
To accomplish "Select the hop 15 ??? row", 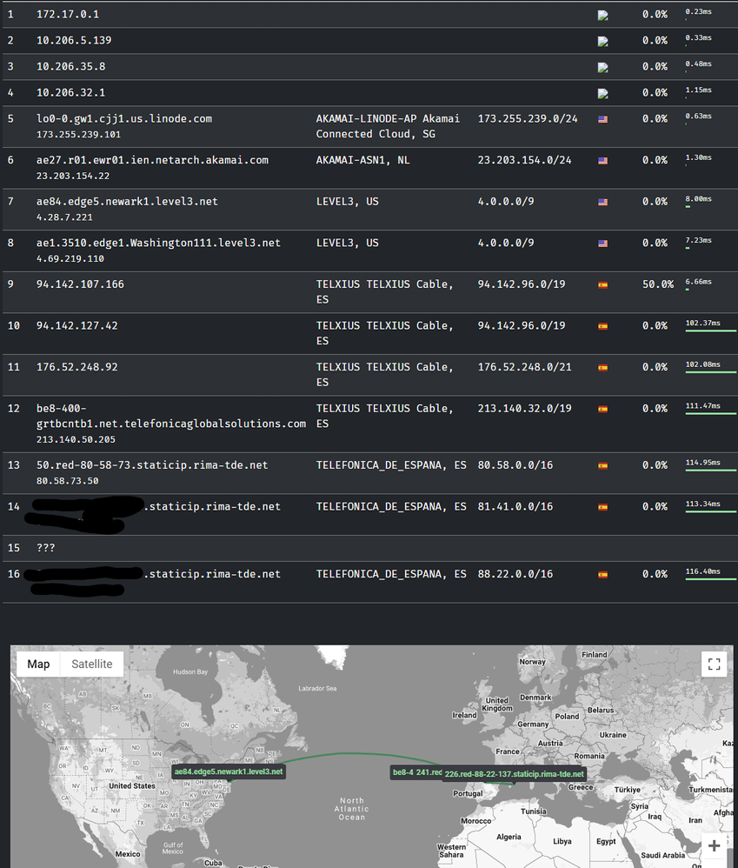I will tap(43, 548).
